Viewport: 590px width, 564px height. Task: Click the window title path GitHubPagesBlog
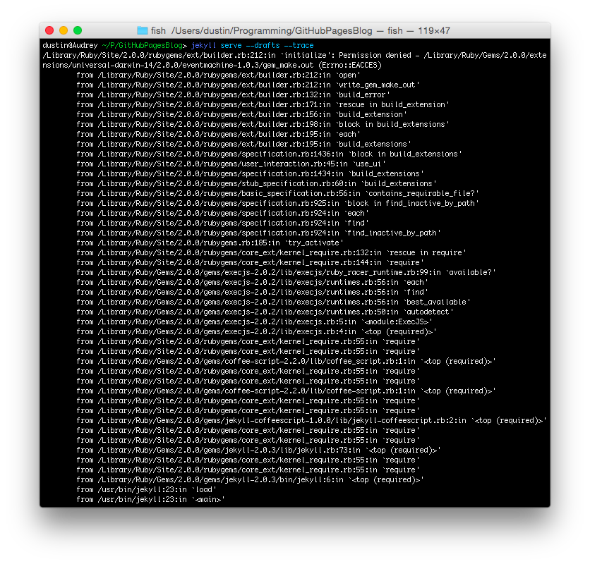[272, 30]
